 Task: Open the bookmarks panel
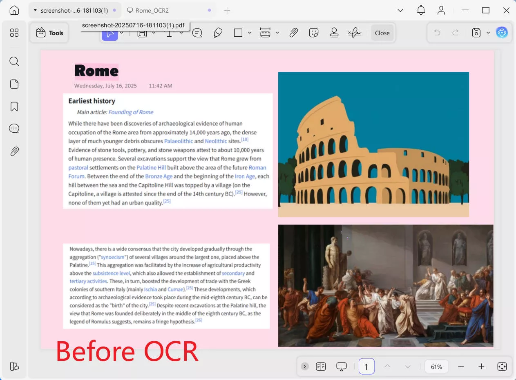pyautogui.click(x=14, y=107)
